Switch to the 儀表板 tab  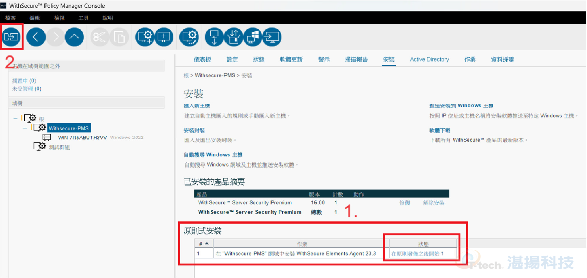(x=203, y=59)
